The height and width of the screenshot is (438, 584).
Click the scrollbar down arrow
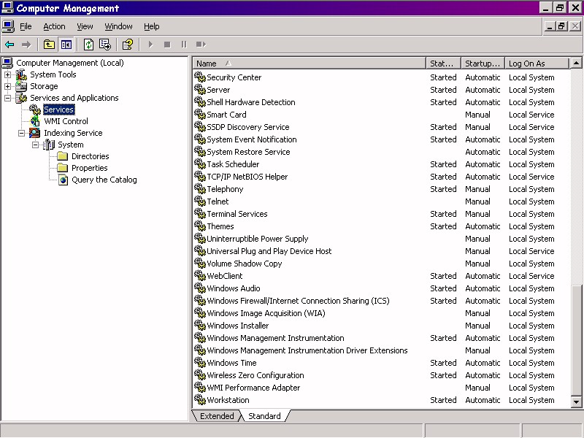tap(576, 401)
